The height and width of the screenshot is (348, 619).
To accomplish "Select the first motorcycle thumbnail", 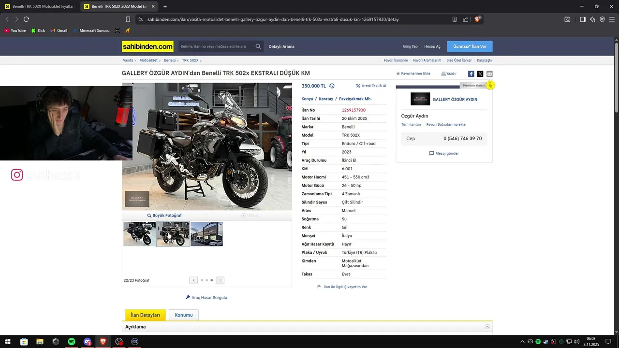I will pos(140,234).
